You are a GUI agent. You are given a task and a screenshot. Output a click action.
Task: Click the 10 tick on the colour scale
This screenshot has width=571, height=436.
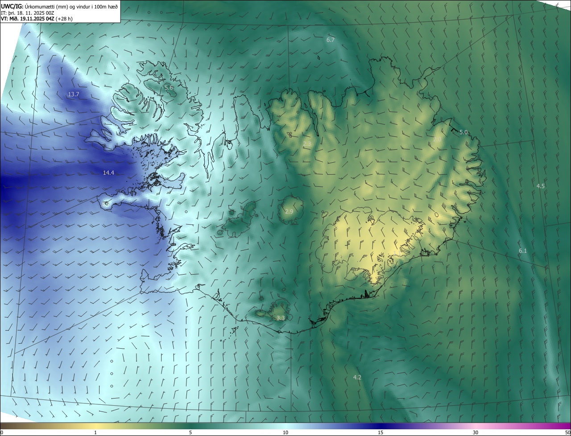coord(285,432)
